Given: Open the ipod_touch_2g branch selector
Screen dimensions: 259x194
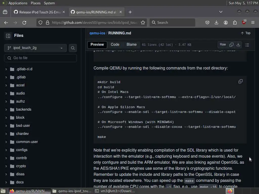Looking at the screenshot, I should (x=35, y=48).
